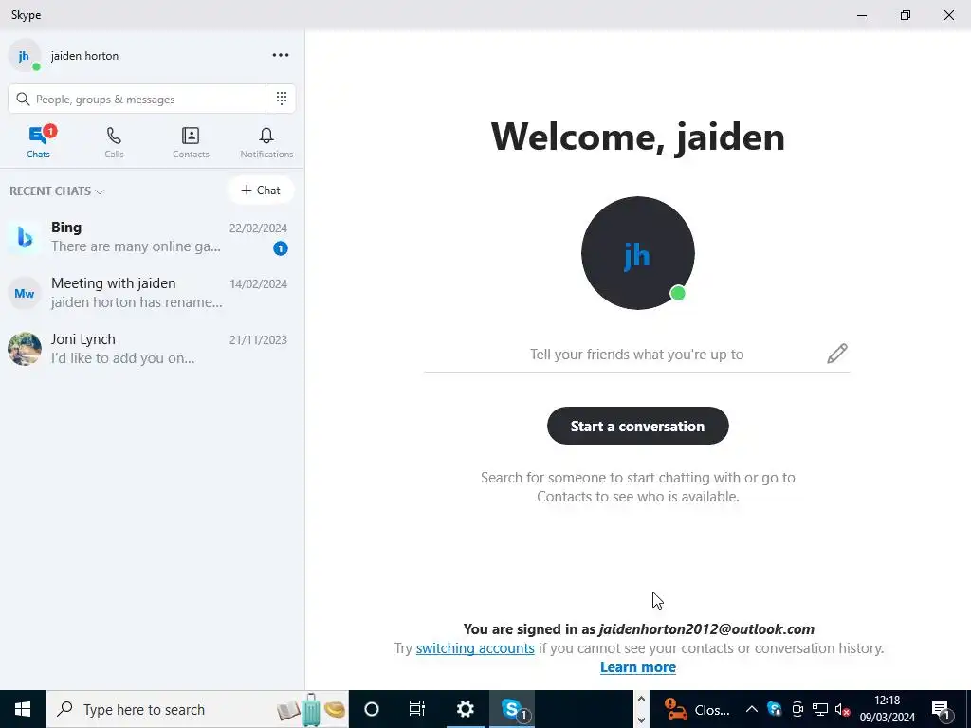Open Task View on the taskbar
The height and width of the screenshot is (728, 971).
pyautogui.click(x=417, y=709)
